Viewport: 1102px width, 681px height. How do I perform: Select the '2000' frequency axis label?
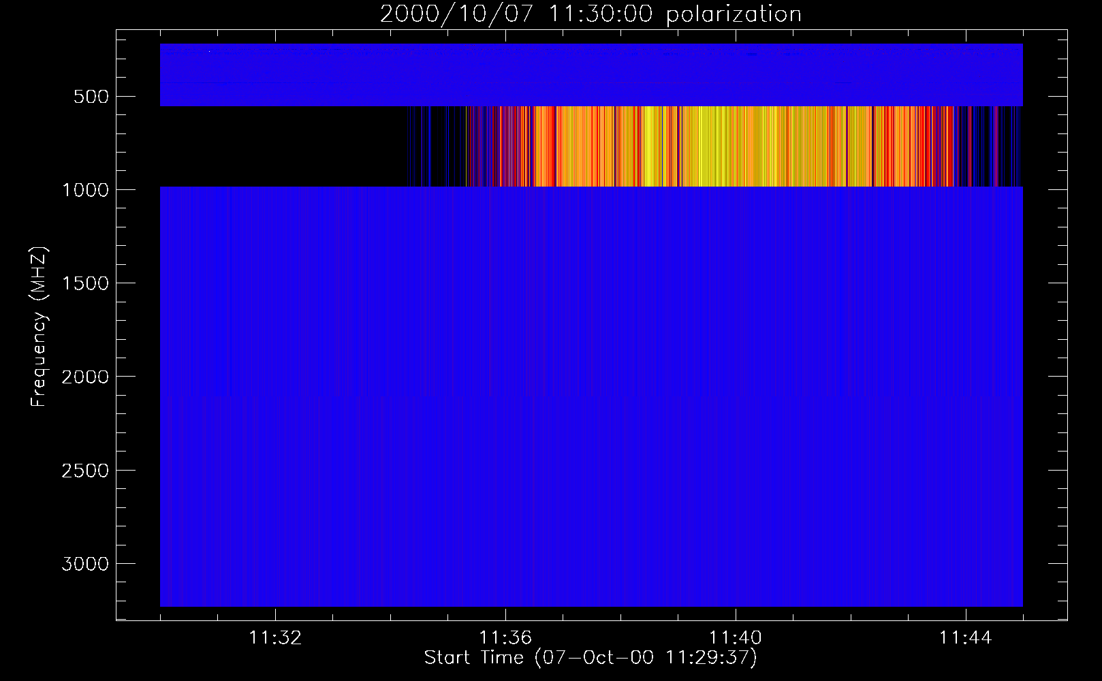(85, 377)
